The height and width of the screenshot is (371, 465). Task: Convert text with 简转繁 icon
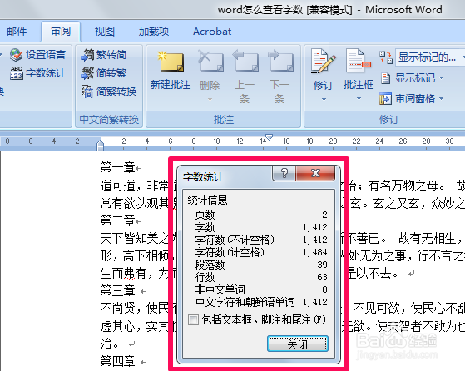(x=87, y=73)
